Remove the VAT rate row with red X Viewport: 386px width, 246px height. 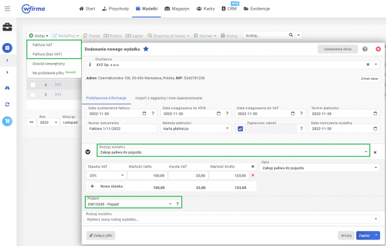click(x=253, y=175)
